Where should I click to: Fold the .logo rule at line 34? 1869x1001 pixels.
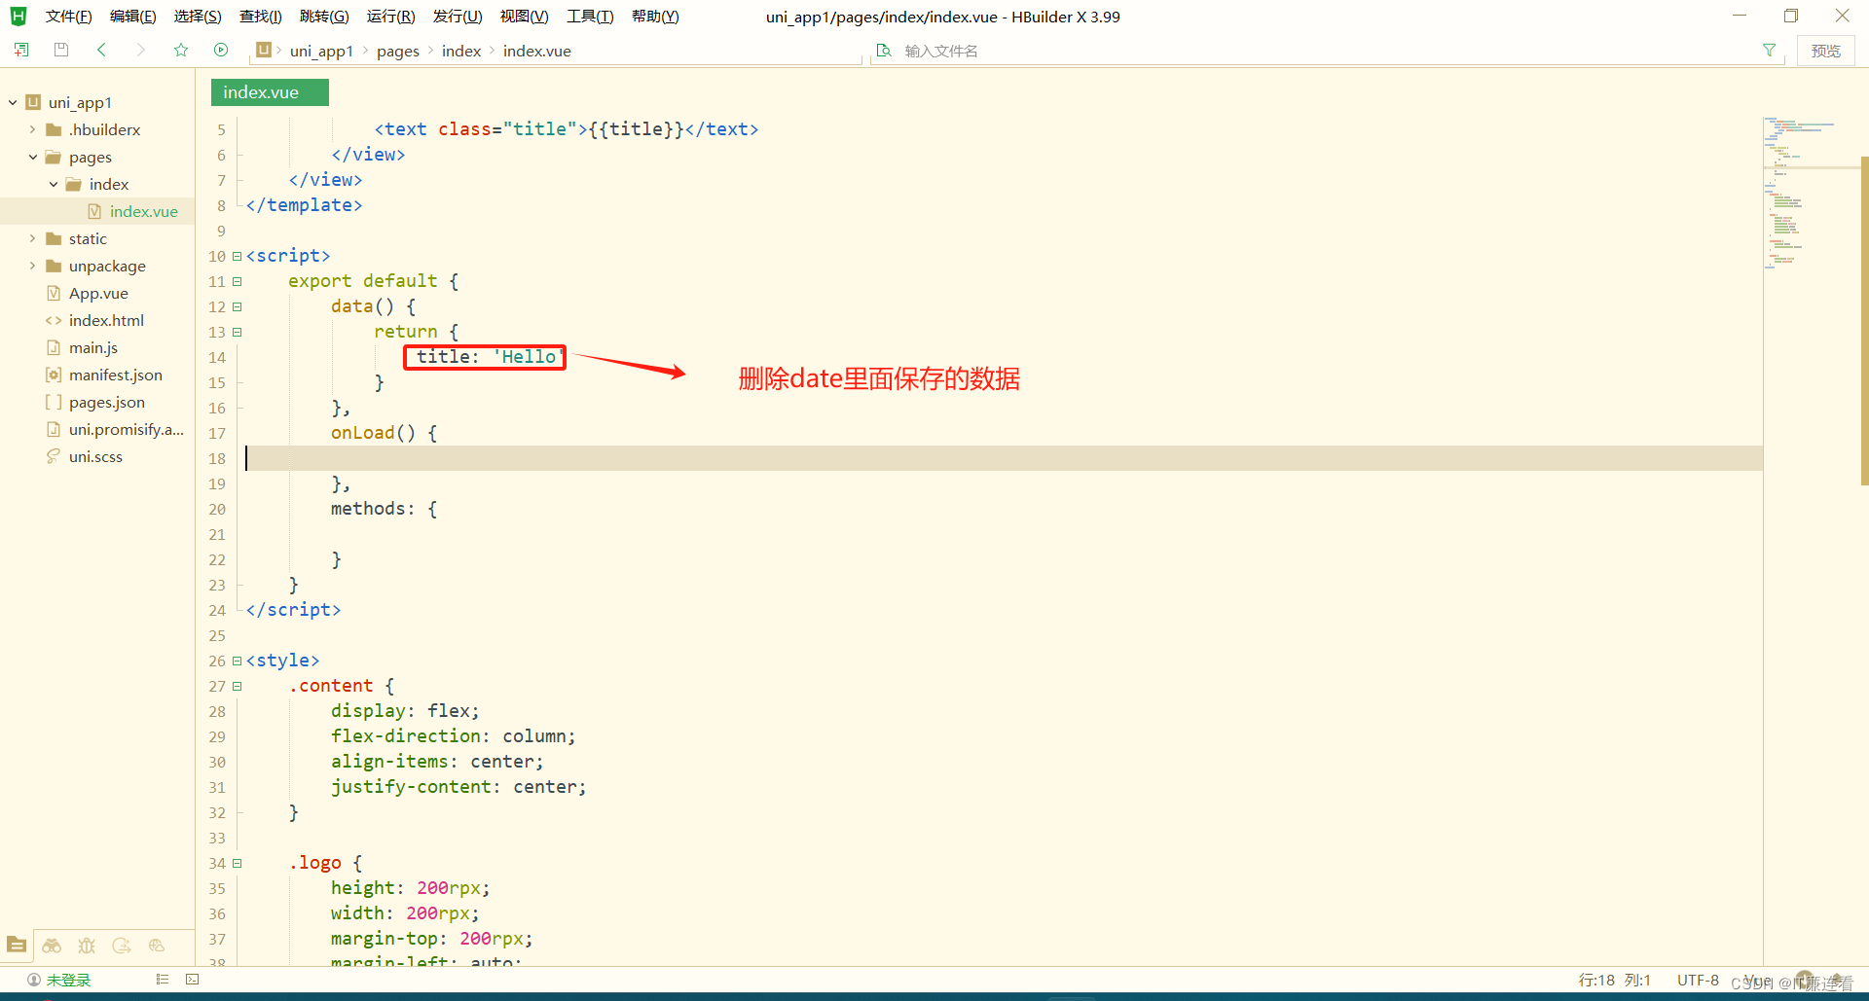pyautogui.click(x=237, y=863)
